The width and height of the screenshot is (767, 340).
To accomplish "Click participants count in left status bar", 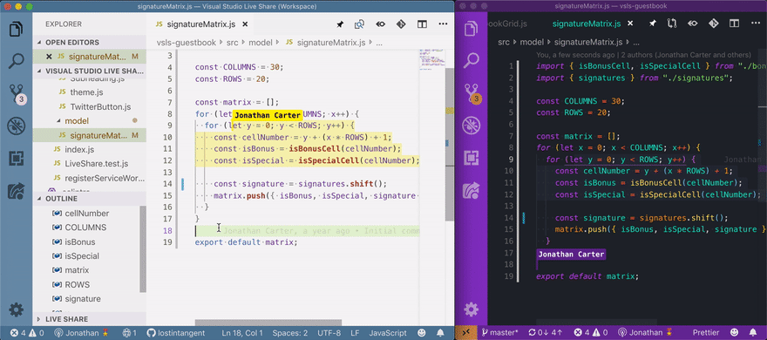I will [130, 333].
